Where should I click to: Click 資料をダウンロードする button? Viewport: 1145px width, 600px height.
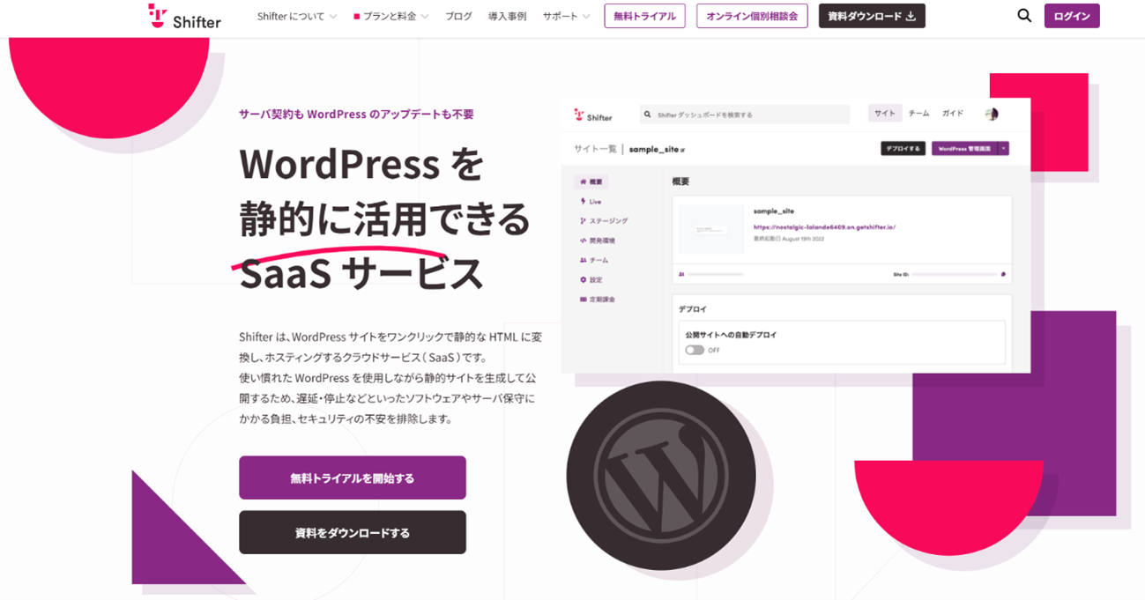click(353, 532)
